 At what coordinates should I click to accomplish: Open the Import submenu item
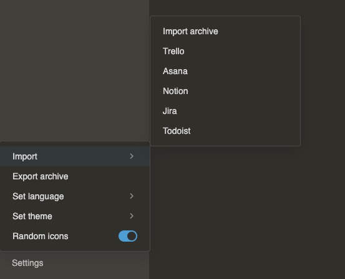(75, 156)
